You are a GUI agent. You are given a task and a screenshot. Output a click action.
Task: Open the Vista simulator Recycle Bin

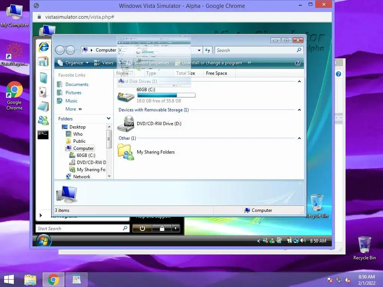317,206
